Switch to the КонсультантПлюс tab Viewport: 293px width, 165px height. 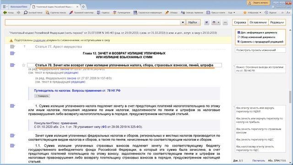point(19,6)
